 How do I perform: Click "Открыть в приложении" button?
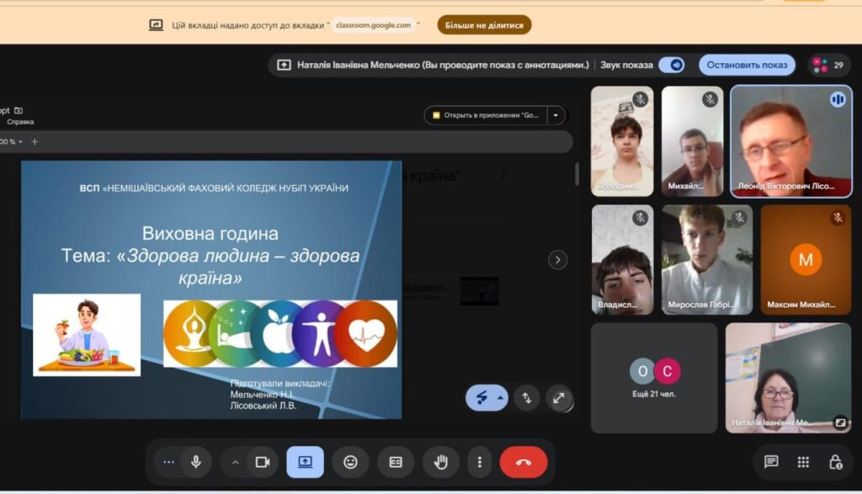[x=486, y=114]
